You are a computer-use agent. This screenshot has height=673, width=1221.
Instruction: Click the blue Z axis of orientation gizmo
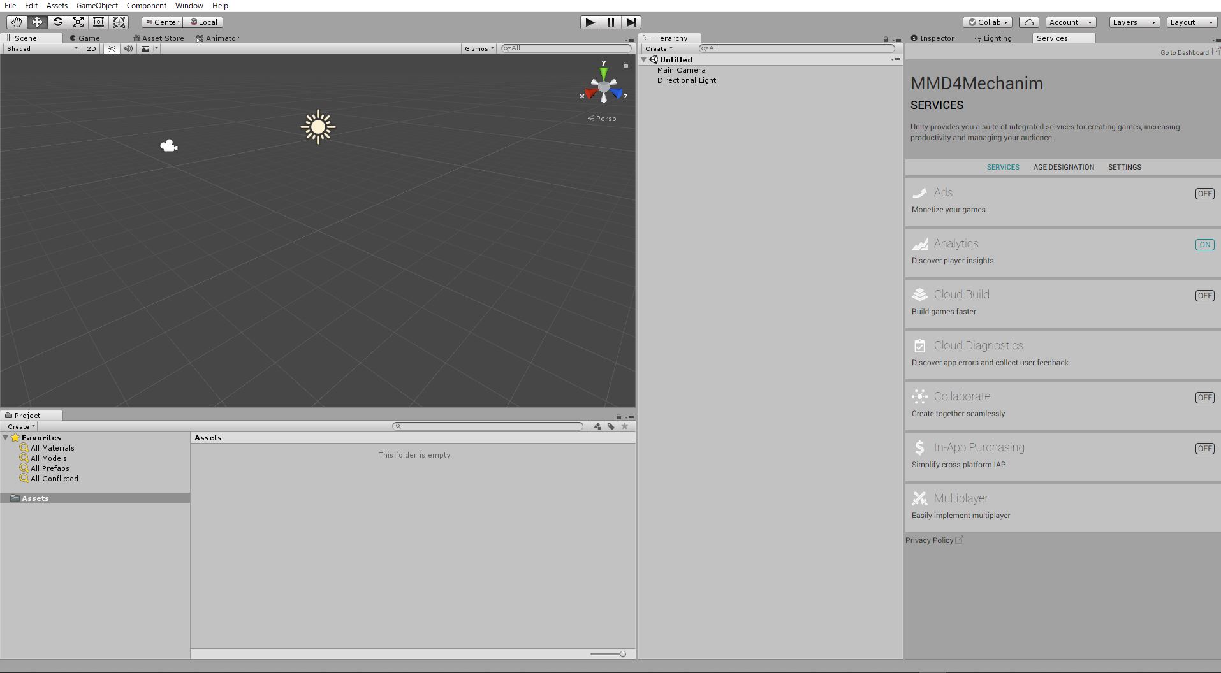click(617, 94)
